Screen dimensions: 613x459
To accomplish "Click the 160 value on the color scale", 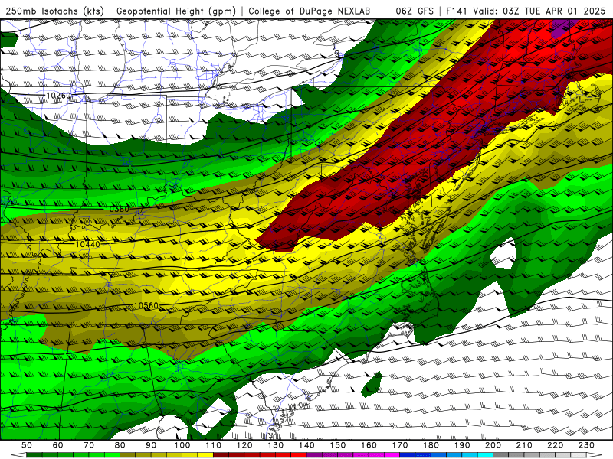I will click(x=369, y=445).
